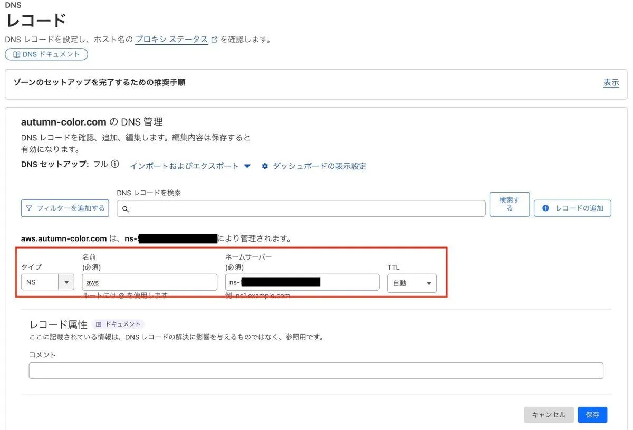This screenshot has height=430, width=633.
Task: Click the book icon on DNS ドキュメント
Action: tap(16, 54)
